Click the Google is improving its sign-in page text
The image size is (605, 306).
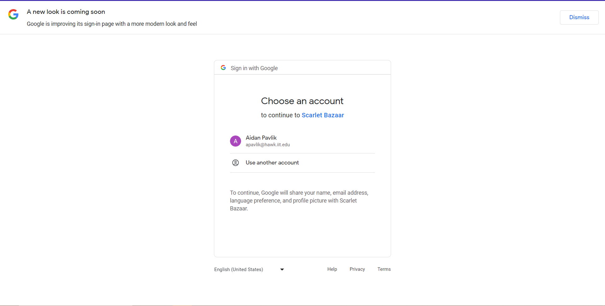(112, 24)
